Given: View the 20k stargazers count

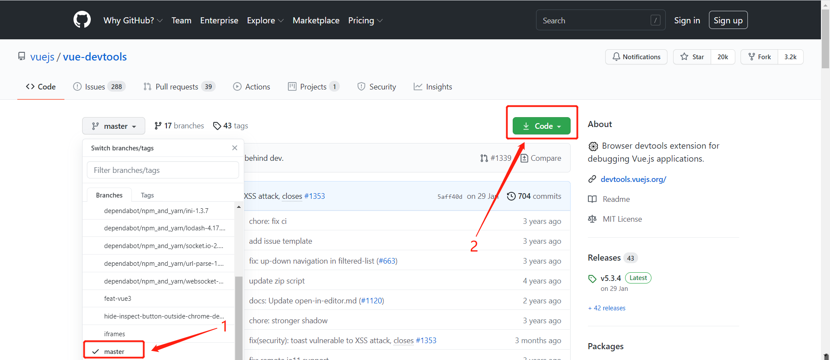Looking at the screenshot, I should (723, 57).
